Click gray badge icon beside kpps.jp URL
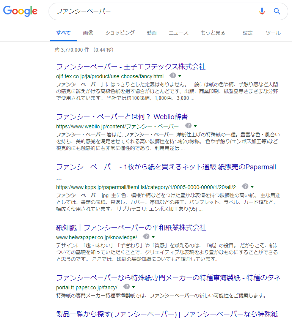This screenshot has width=292, height=322. pyautogui.click(x=245, y=186)
